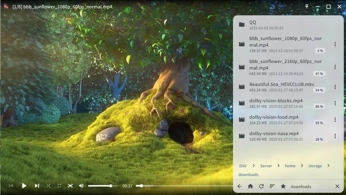The height and width of the screenshot is (195, 346).
Task: Click the favorites star icon
Action: (x=283, y=186)
